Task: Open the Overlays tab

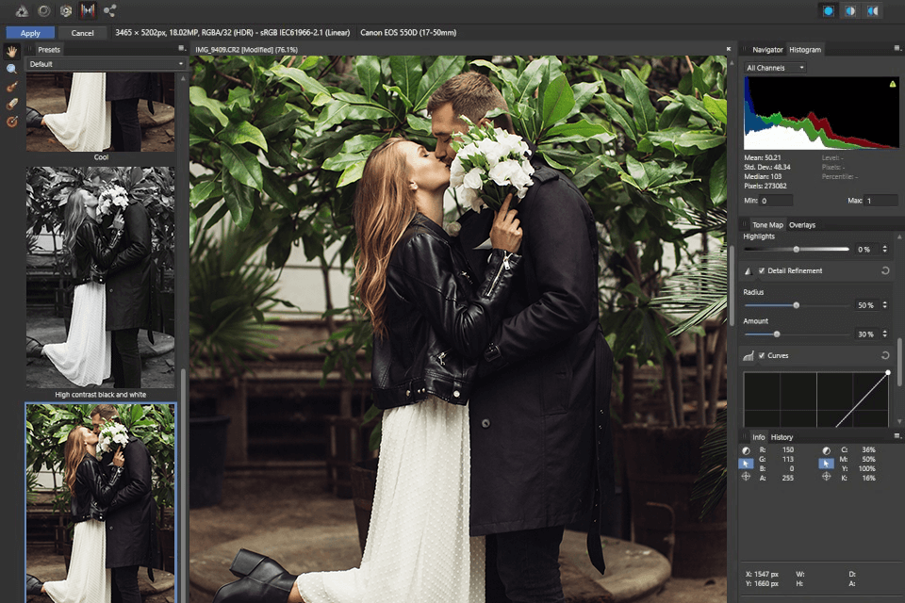Action: [802, 225]
